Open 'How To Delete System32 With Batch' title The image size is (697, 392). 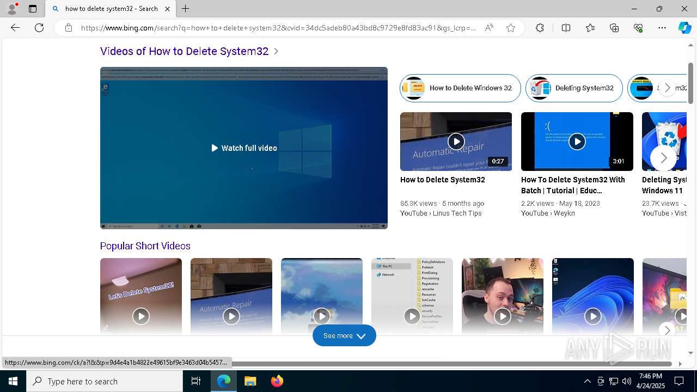click(573, 185)
